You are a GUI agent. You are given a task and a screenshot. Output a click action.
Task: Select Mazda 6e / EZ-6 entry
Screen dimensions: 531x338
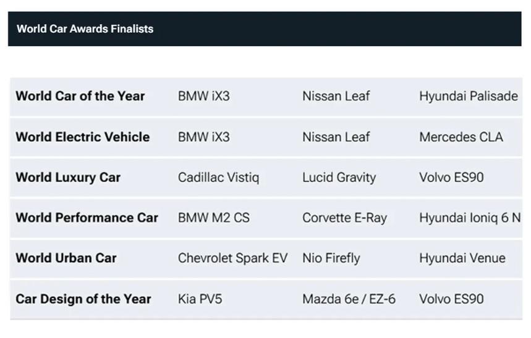pos(349,299)
